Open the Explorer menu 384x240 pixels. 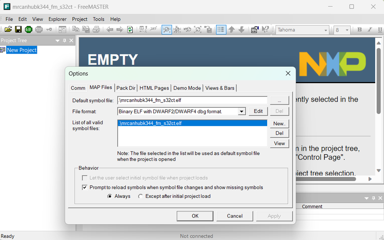pos(58,19)
